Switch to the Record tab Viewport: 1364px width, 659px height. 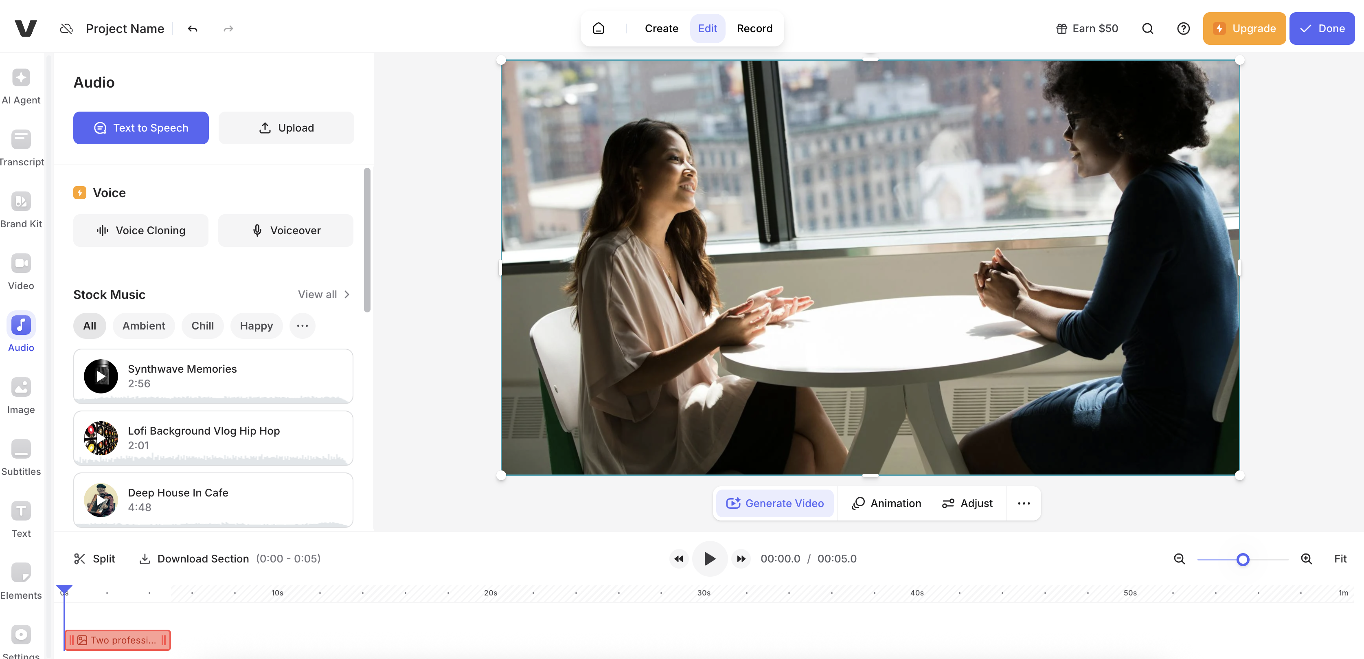click(754, 29)
